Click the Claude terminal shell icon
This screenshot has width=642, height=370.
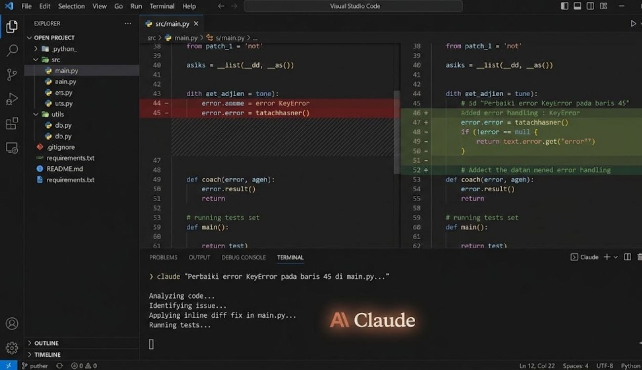[574, 257]
